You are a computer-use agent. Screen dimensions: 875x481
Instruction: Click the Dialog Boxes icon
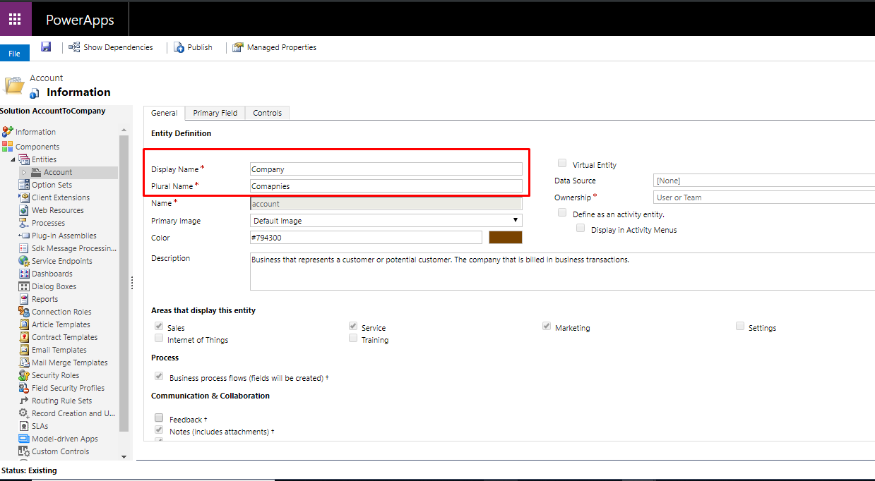[24, 286]
